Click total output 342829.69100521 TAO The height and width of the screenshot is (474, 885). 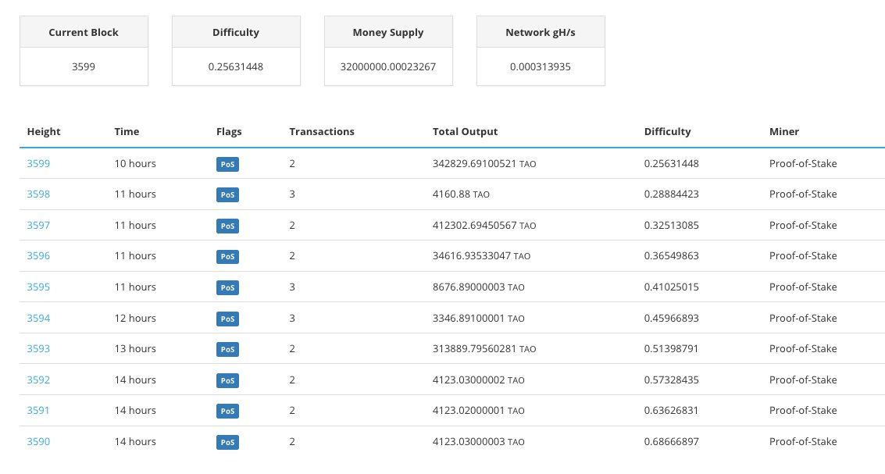coord(484,164)
